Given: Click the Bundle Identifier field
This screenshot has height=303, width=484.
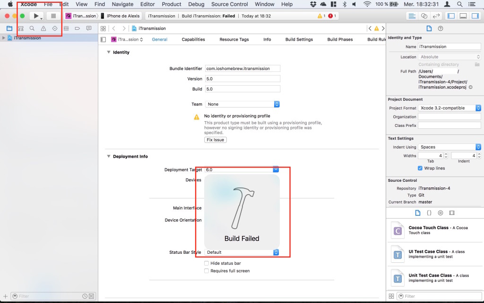Looking at the screenshot, I should [242, 69].
